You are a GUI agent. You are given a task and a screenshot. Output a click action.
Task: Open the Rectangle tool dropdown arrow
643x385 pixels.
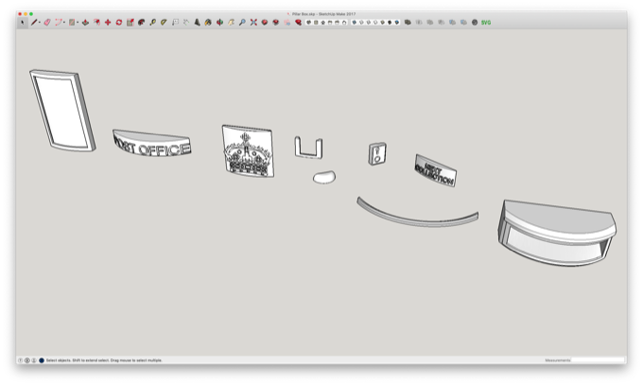point(78,23)
